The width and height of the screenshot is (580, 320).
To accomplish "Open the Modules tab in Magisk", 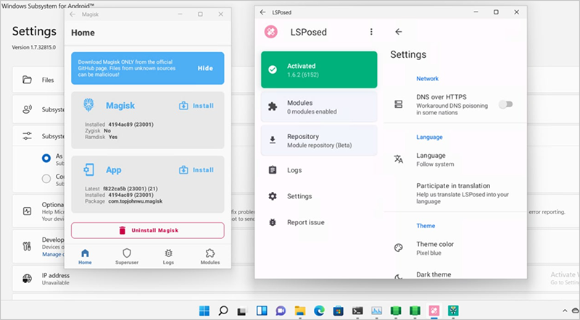I will (x=210, y=256).
